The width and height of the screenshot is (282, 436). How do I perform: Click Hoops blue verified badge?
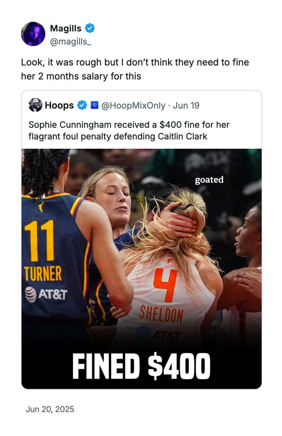(82, 105)
